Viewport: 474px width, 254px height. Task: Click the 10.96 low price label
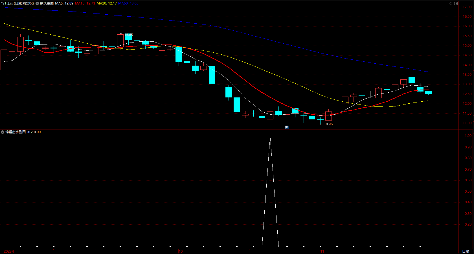click(x=328, y=124)
